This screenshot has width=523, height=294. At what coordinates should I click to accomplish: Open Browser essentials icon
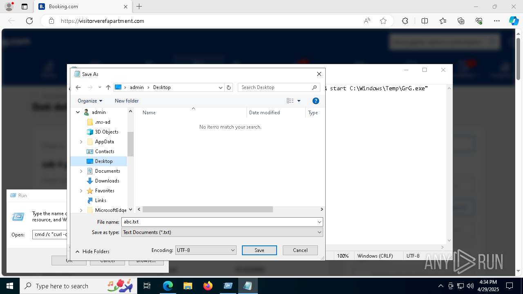[479, 21]
